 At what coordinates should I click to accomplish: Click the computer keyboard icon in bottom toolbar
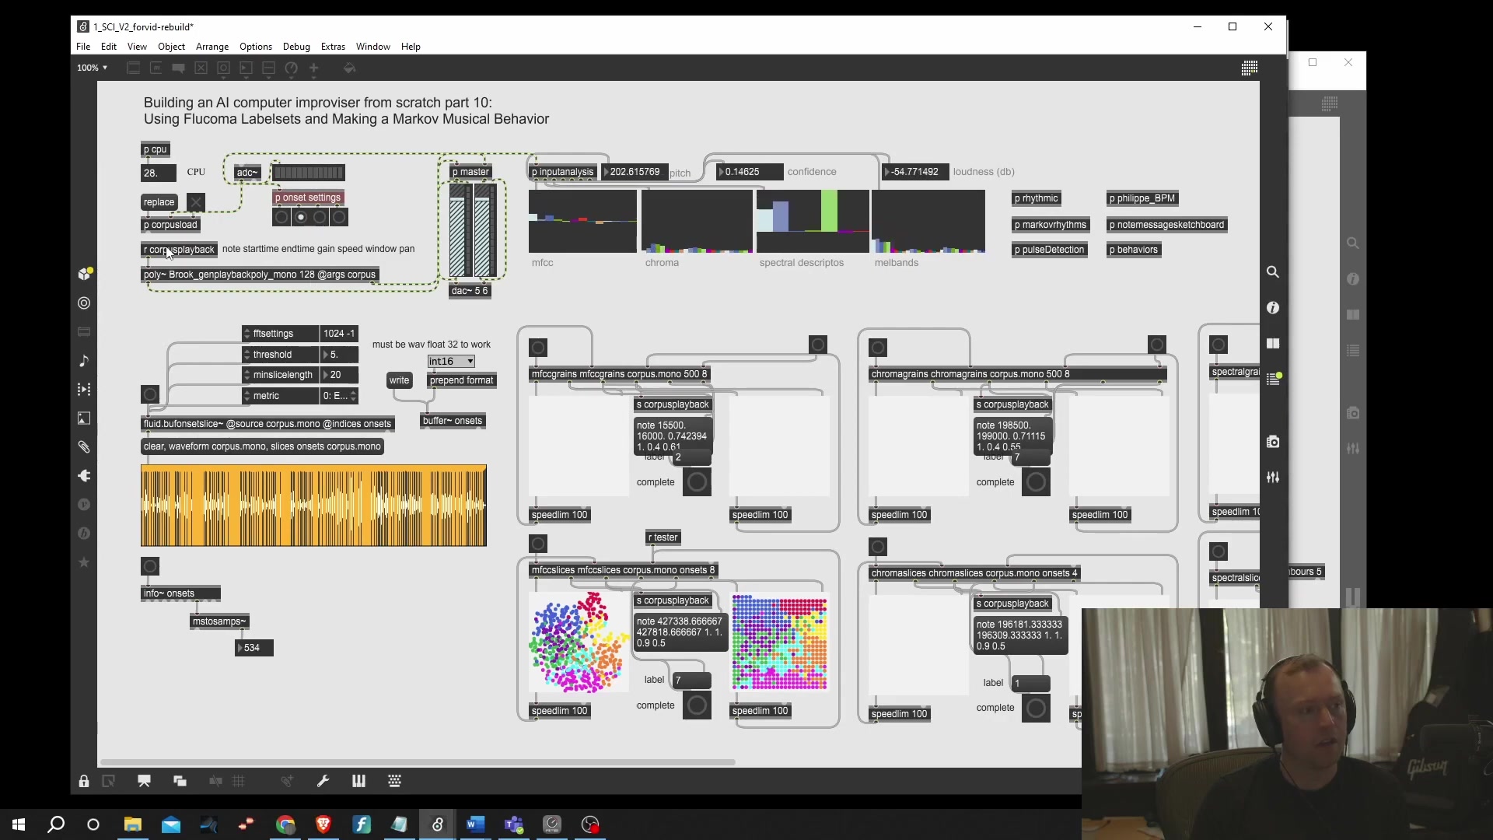(394, 781)
